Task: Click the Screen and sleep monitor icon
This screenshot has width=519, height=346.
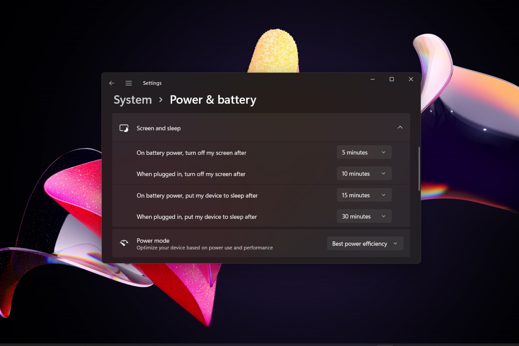Action: point(124,128)
